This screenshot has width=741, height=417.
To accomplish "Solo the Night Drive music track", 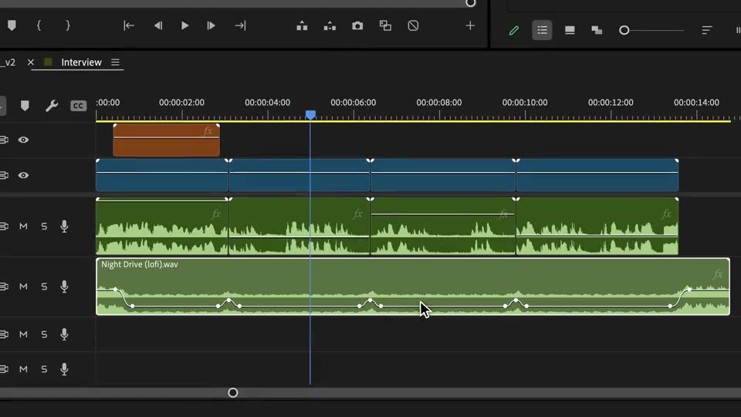I will 44,286.
